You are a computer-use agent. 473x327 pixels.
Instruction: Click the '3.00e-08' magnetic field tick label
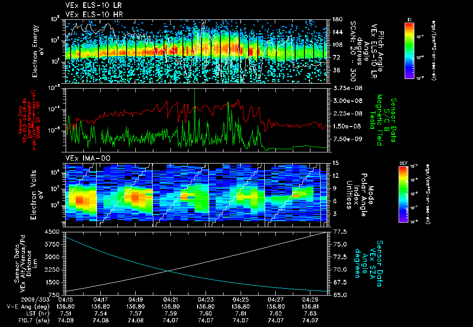click(x=347, y=101)
